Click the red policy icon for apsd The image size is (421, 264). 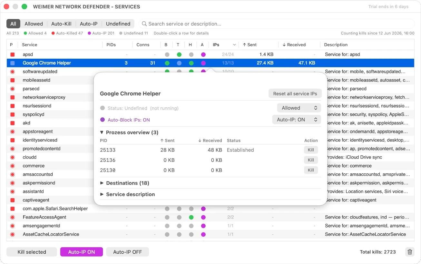pyautogui.click(x=13, y=54)
